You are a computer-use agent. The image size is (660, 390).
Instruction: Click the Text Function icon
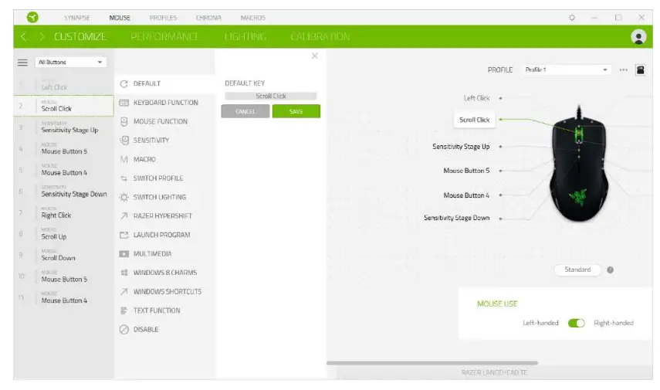(x=124, y=310)
